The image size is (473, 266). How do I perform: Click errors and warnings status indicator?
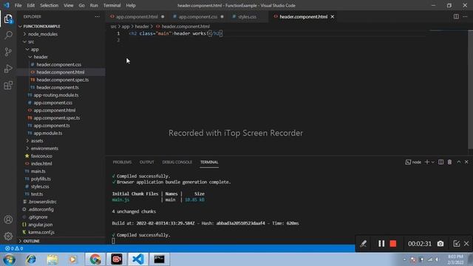14,248
